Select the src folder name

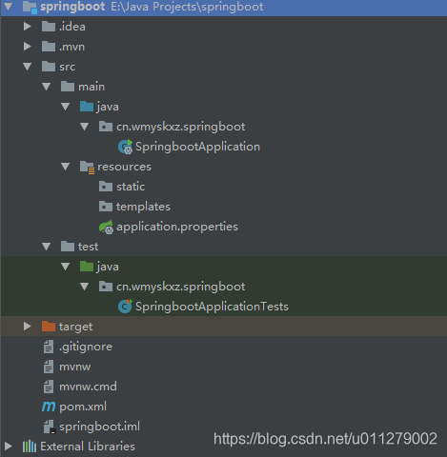(x=68, y=67)
